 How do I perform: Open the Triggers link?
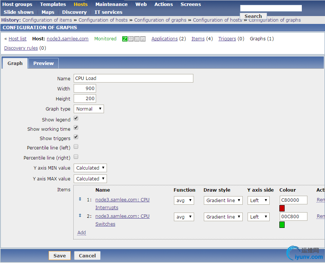227,39
